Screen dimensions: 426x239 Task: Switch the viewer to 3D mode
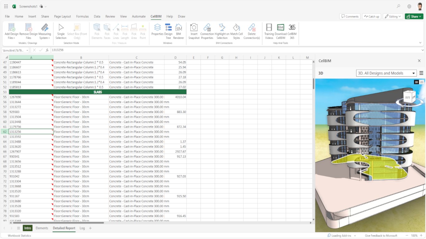click(416, 82)
